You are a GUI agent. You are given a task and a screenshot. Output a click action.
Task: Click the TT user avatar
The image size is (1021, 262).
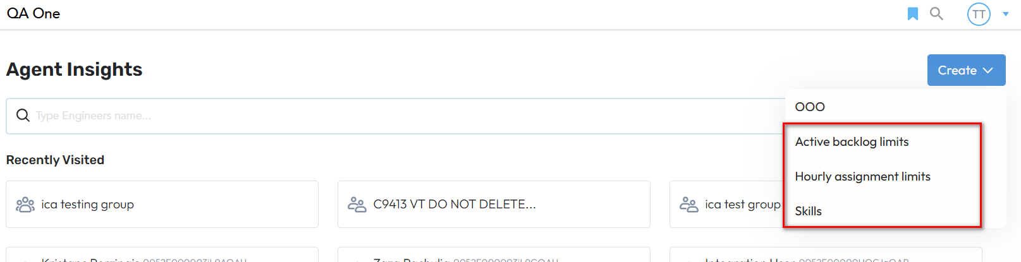coord(979,15)
